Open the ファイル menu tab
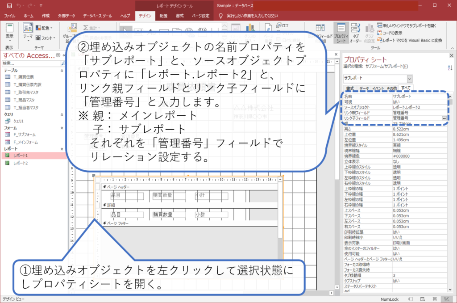 [10, 16]
